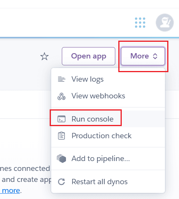The height and width of the screenshot is (199, 179).
Task: Select View webhooks menu entry
Action: (x=108, y=96)
